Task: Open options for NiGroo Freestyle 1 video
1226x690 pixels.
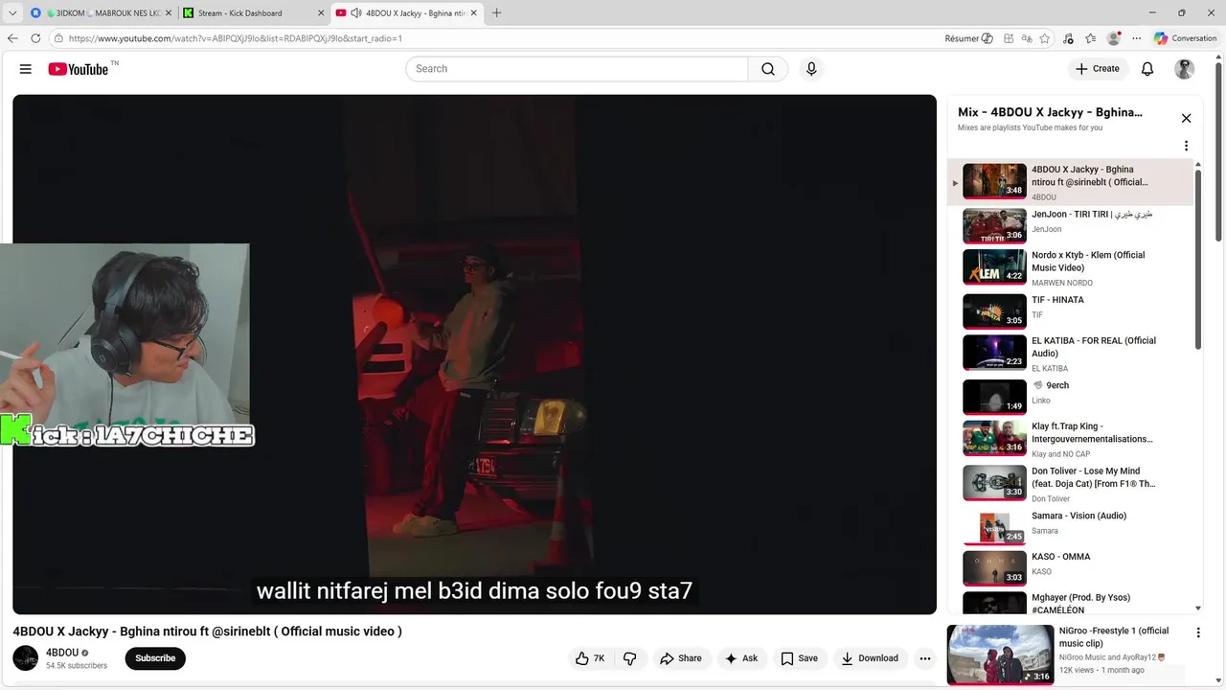Action: (x=1197, y=632)
